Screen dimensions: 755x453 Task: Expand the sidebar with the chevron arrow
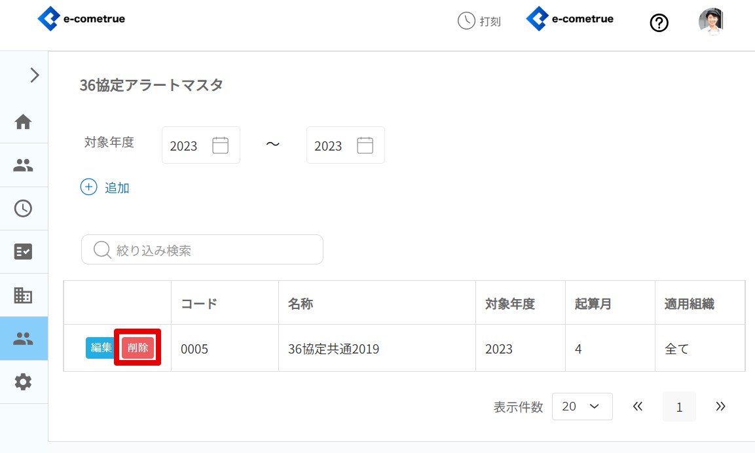point(35,75)
